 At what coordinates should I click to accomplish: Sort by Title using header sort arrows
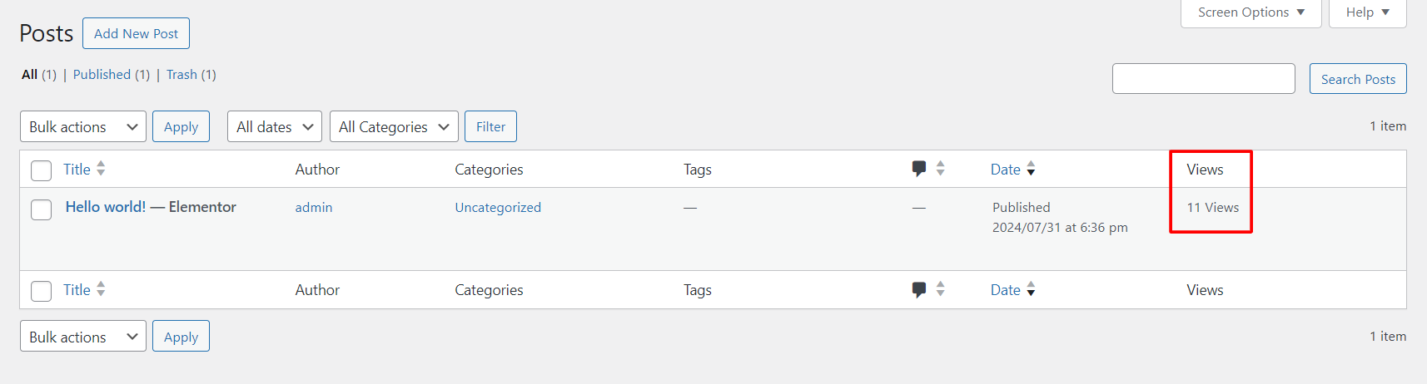101,169
